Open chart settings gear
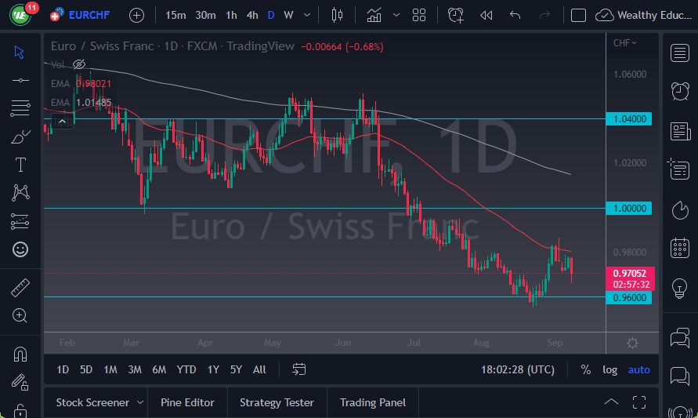The width and height of the screenshot is (698, 418). 632,343
